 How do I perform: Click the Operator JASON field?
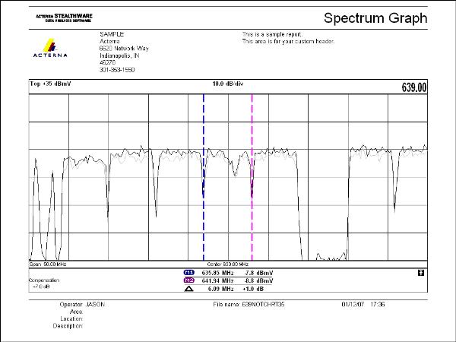coord(82,304)
